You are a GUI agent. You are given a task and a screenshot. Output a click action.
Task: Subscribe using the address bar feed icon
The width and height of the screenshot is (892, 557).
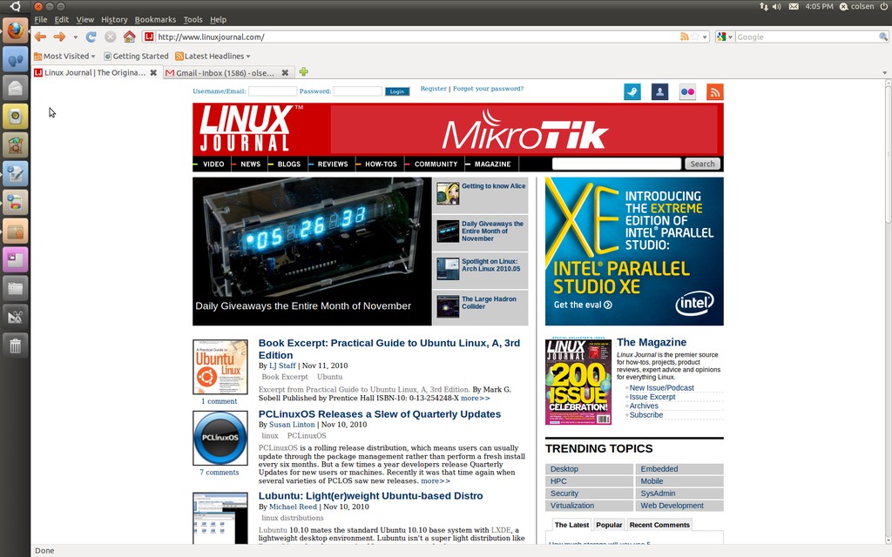coord(685,37)
